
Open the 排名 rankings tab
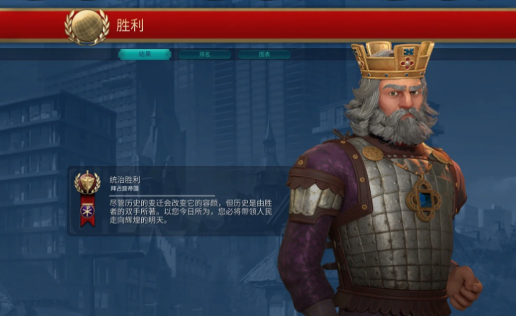point(205,55)
